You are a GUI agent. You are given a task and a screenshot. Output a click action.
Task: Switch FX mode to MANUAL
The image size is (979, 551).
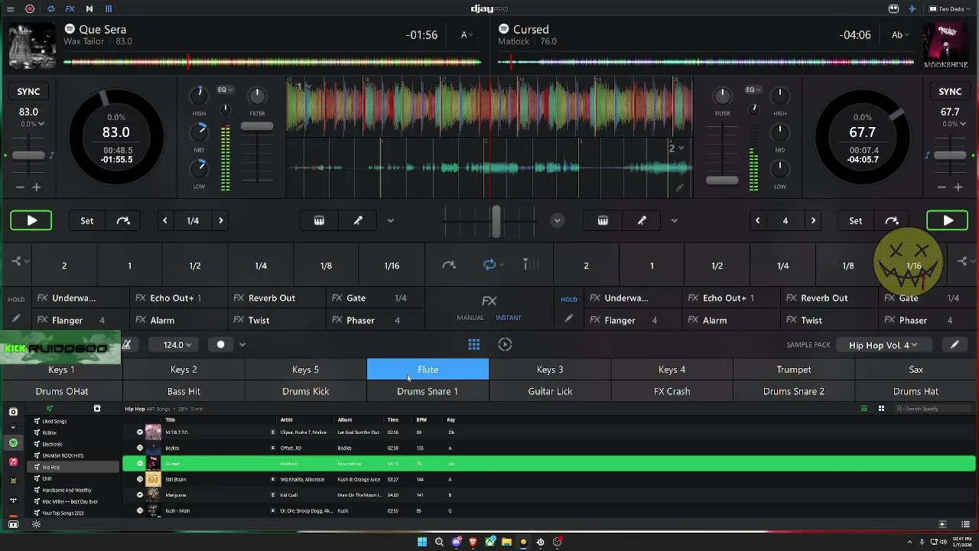(x=470, y=318)
